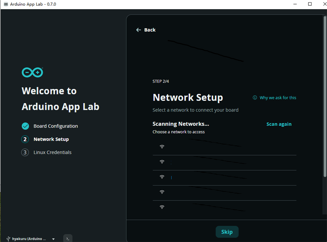This screenshot has height=242, width=327.
Task: Click 'STEP 2/4' label
Action: (x=160, y=81)
